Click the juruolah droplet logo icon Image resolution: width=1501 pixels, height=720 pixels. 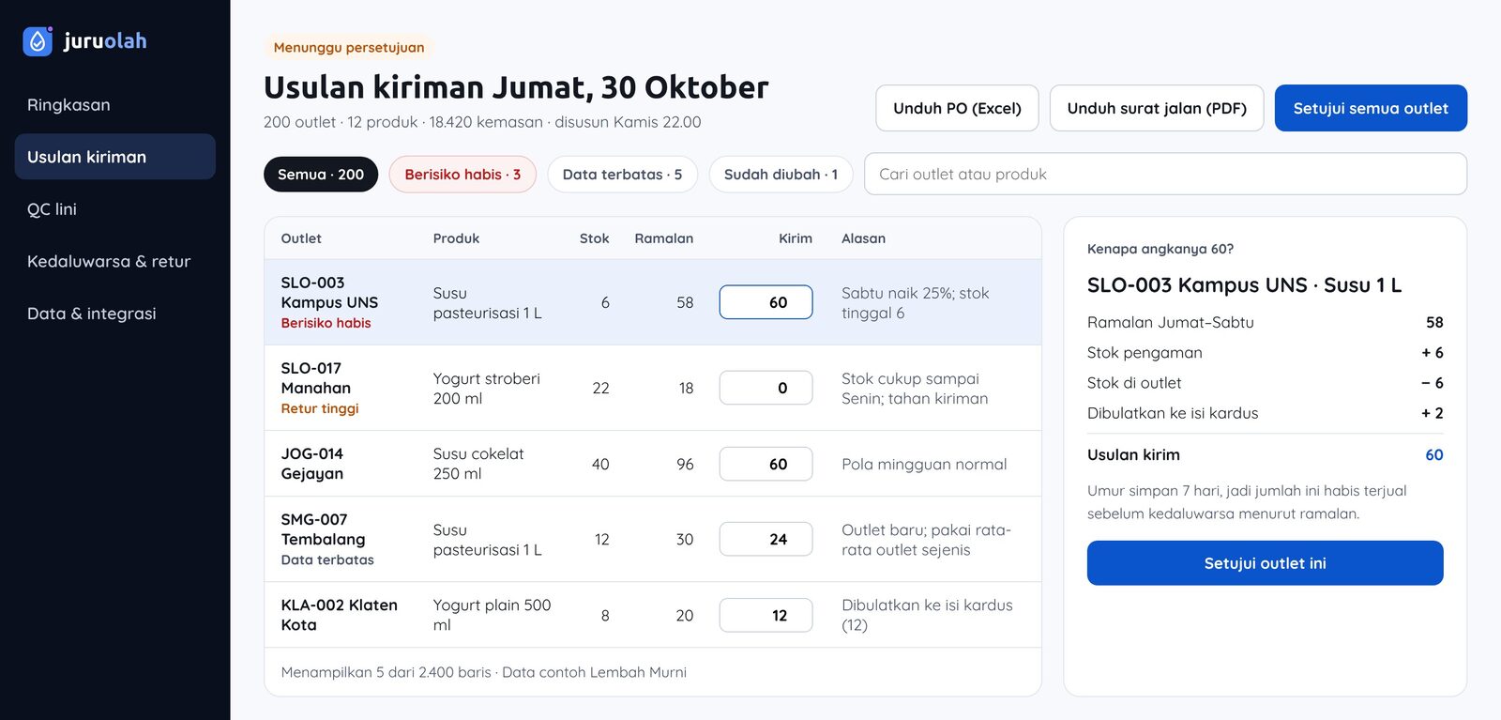[38, 40]
